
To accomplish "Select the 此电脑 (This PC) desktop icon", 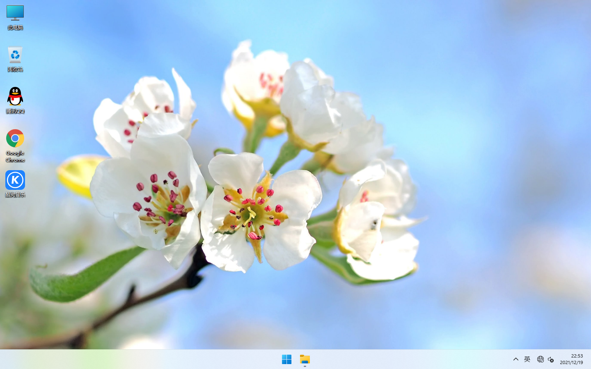I will tap(15, 13).
